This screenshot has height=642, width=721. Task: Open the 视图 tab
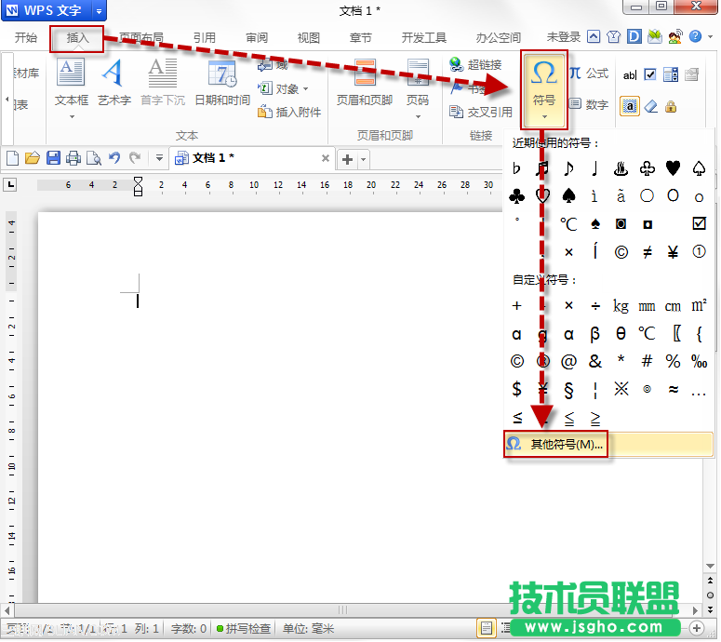[309, 38]
